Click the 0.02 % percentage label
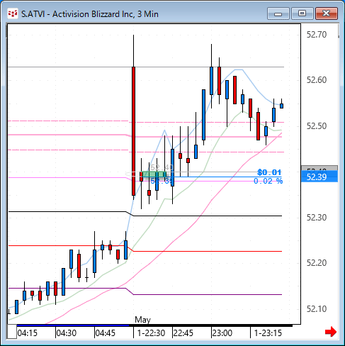Screen dimensions: 345x346 point(268,181)
